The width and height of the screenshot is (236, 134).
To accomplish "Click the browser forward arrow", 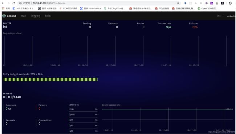I will pyautogui.click(x=8, y=3).
